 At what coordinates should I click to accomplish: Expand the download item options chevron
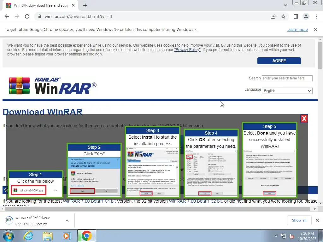click(67, 220)
